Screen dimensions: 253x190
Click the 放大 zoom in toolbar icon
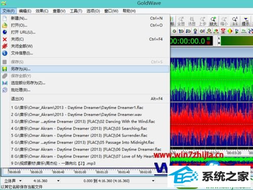tap(213, 21)
